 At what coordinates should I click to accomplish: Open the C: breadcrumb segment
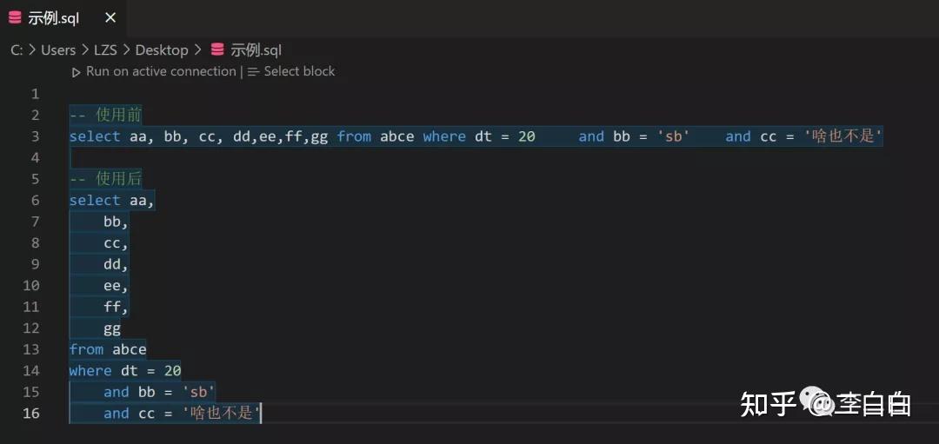coord(17,50)
